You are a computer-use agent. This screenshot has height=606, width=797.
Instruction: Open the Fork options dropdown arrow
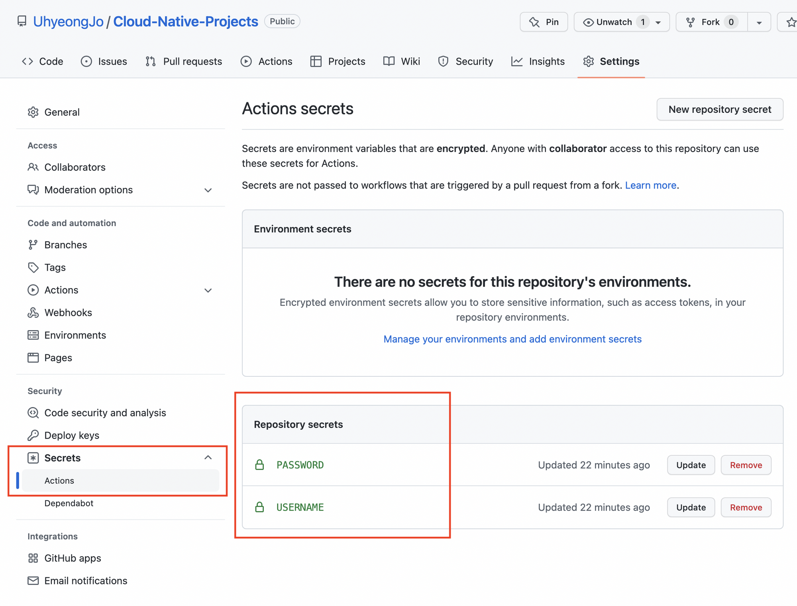(759, 22)
